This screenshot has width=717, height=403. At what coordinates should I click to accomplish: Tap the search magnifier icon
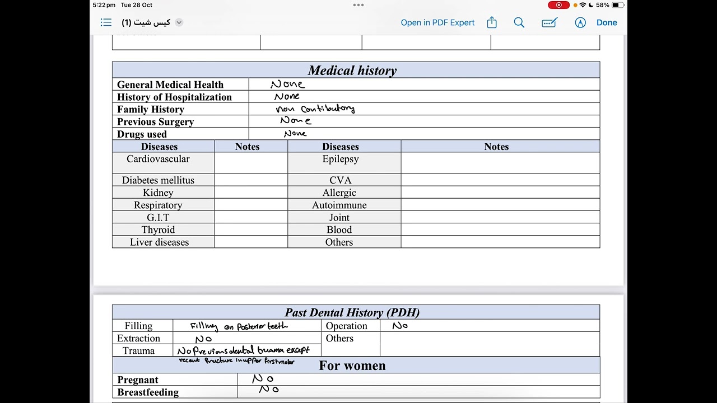pyautogui.click(x=519, y=22)
